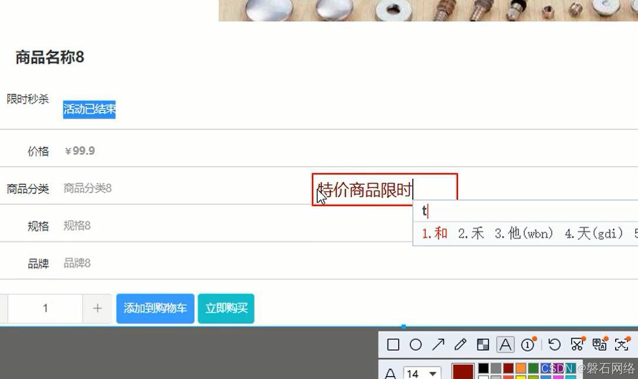Select the ellipse annotation tool

pyautogui.click(x=416, y=344)
